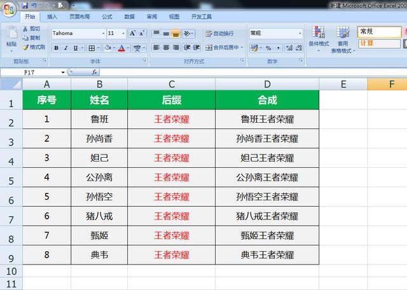The width and height of the screenshot is (407, 290).
Task: Apply the 计算 cell style
Action: (x=379, y=43)
